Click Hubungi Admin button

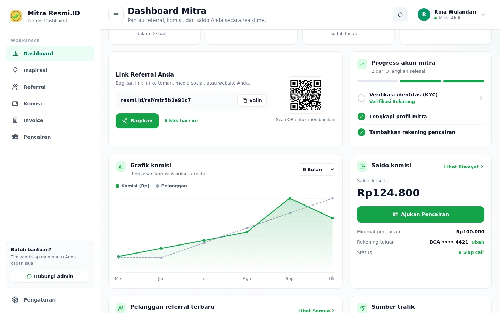50,276
